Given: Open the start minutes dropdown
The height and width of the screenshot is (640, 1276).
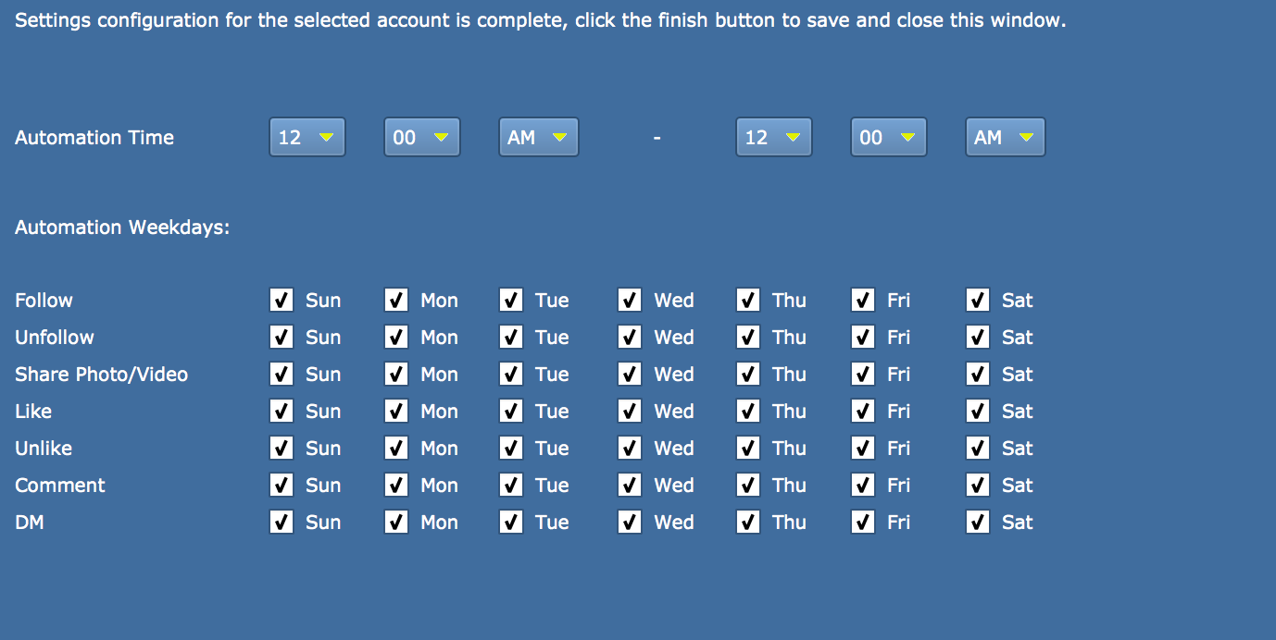Looking at the screenshot, I should point(422,137).
